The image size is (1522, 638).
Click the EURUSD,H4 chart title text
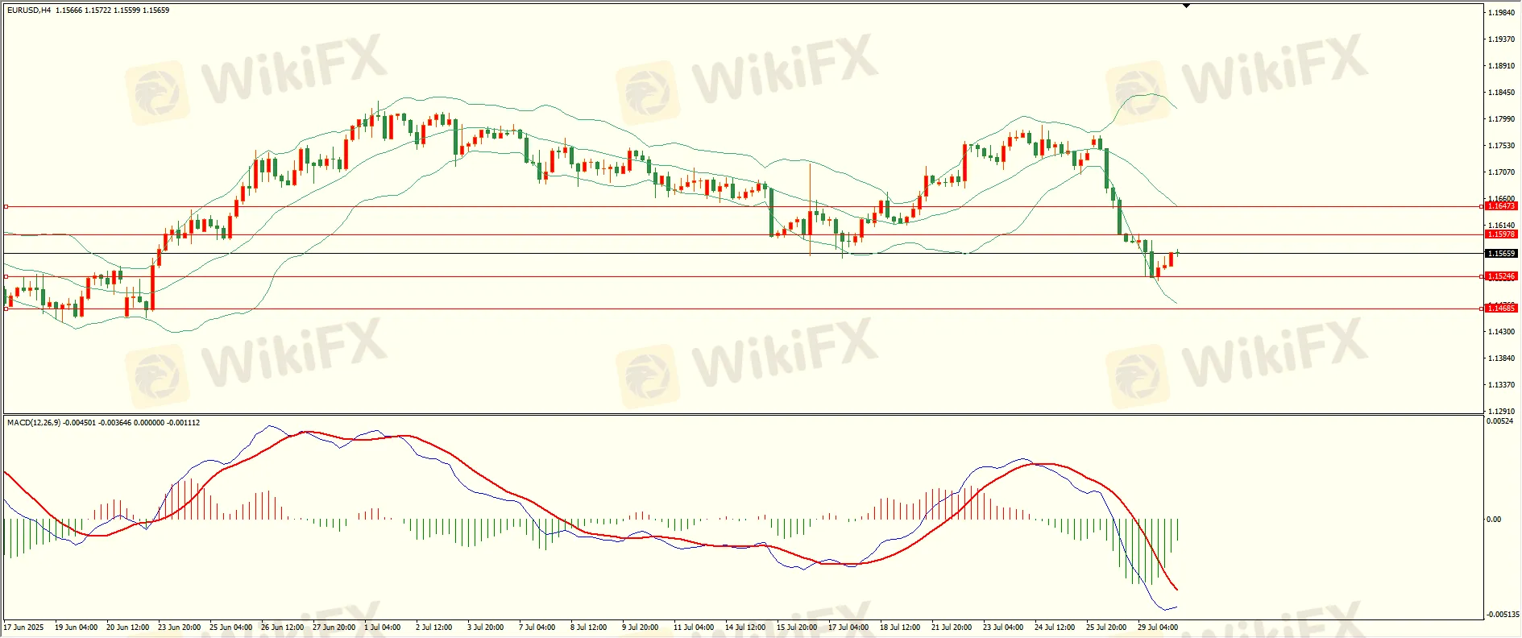click(29, 10)
